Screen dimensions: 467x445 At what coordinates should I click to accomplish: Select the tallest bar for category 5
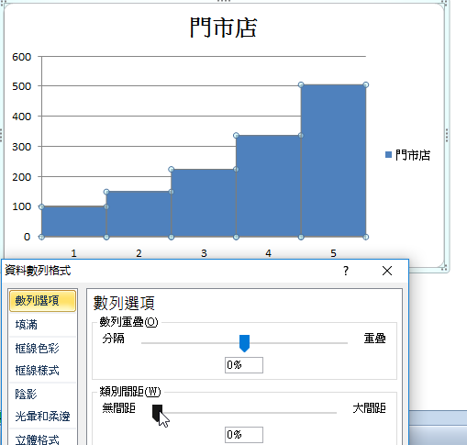pos(333,161)
